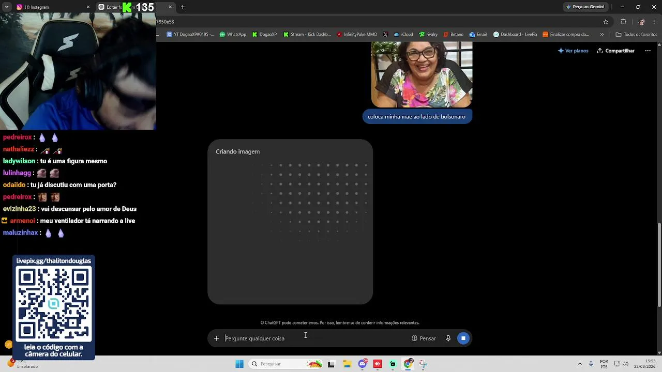Open the green app icon on the taskbar

pyautogui.click(x=393, y=364)
